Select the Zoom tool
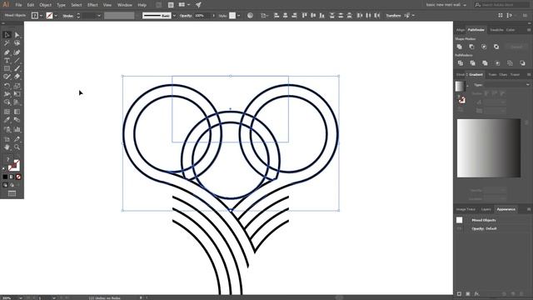The height and width of the screenshot is (300, 533). click(x=17, y=147)
